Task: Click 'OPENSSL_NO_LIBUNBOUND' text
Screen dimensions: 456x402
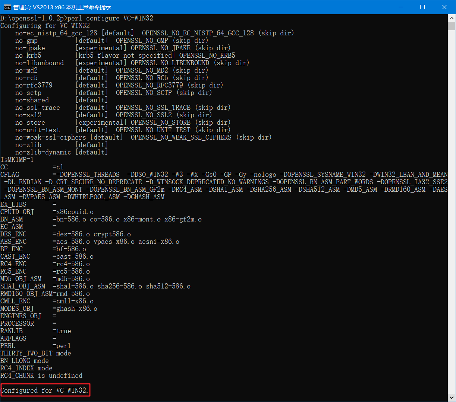Action: pos(170,63)
